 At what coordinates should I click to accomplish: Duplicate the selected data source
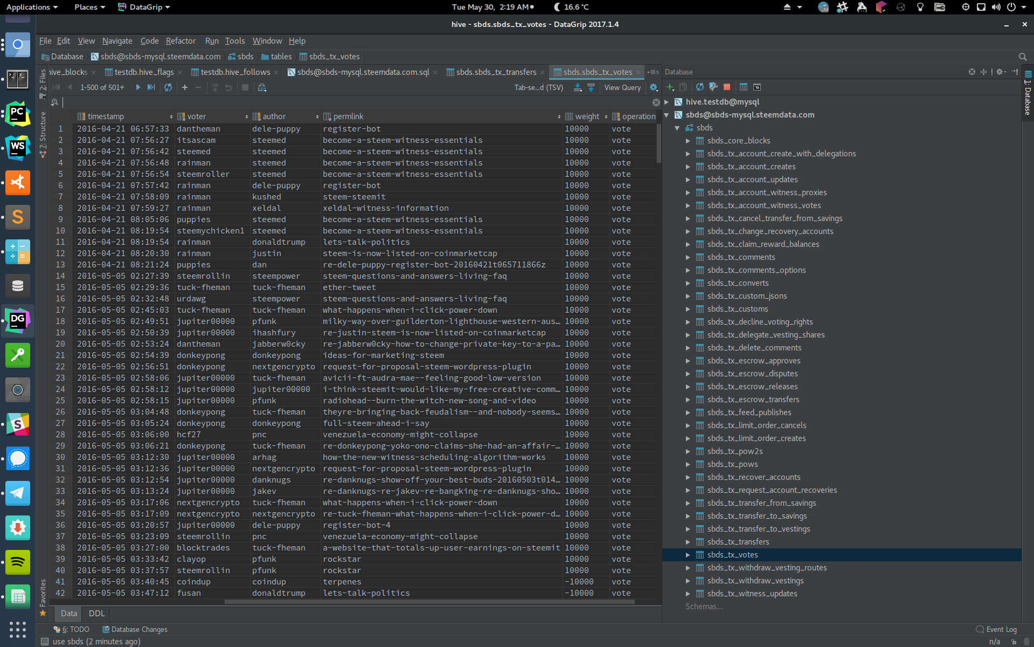[x=683, y=87]
